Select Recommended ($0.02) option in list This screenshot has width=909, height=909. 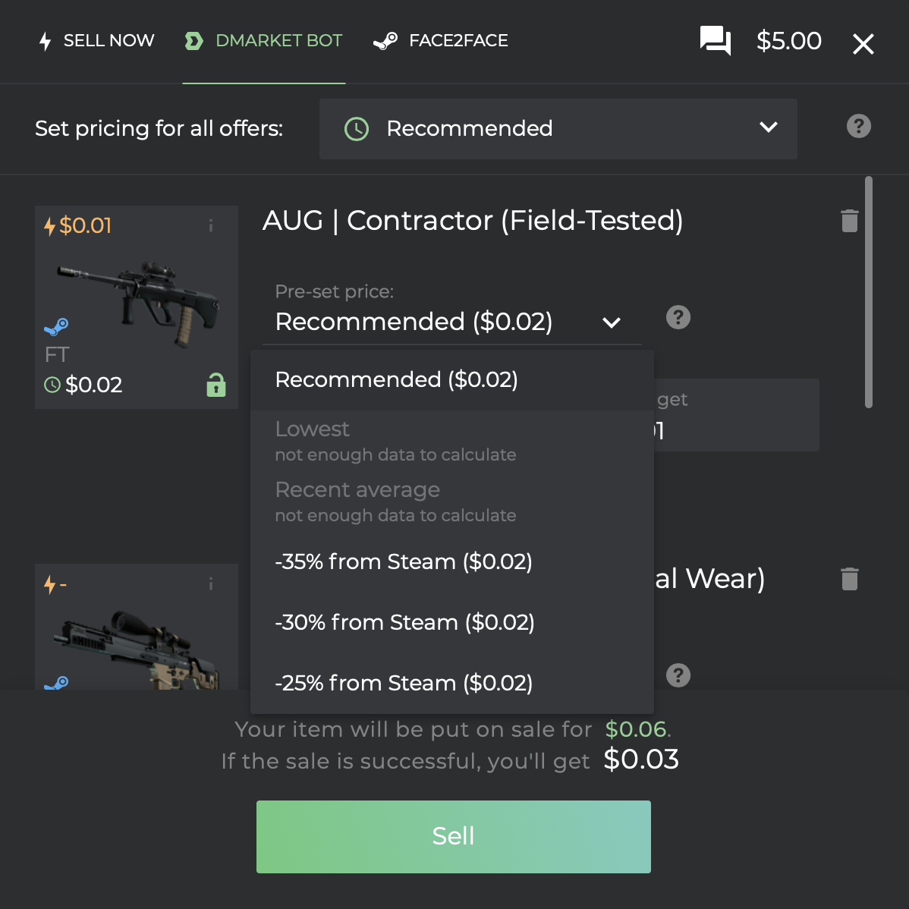[451, 380]
